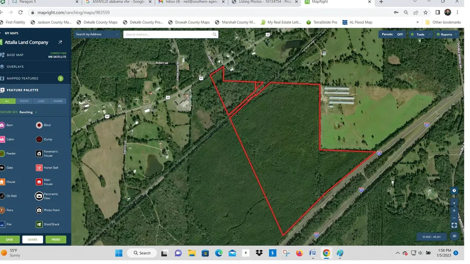Screen dimensions: 470x264
Task: Select the Barn feature icon
Action: coord(2,125)
